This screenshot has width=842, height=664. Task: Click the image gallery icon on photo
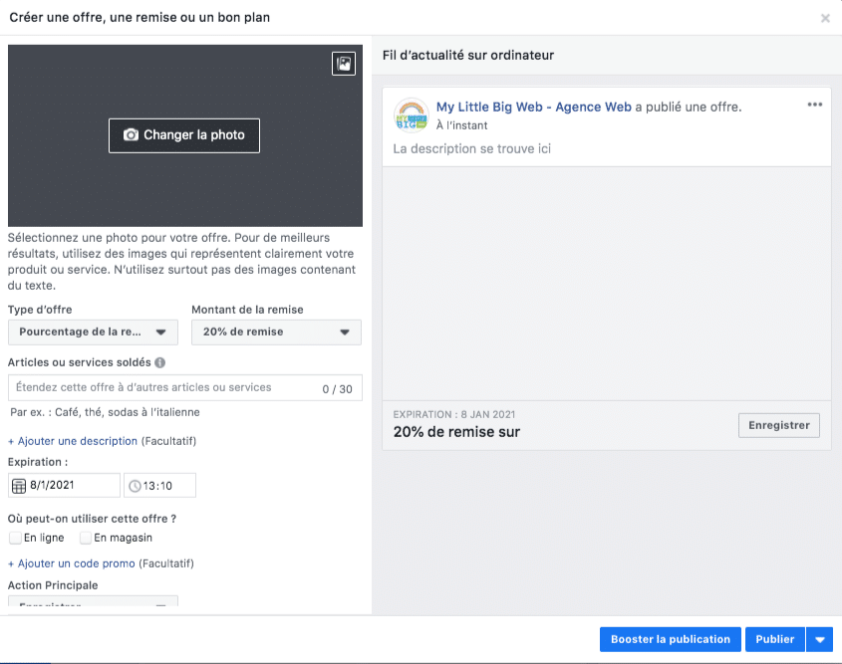[x=343, y=64]
